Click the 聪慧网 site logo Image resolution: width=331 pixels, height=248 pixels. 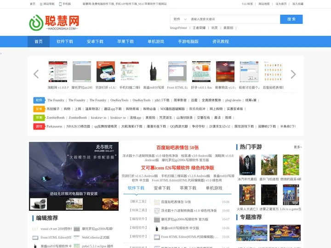(x=54, y=23)
